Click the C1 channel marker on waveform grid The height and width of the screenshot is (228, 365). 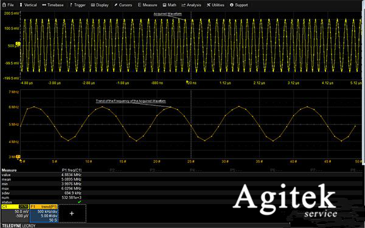click(x=18, y=44)
